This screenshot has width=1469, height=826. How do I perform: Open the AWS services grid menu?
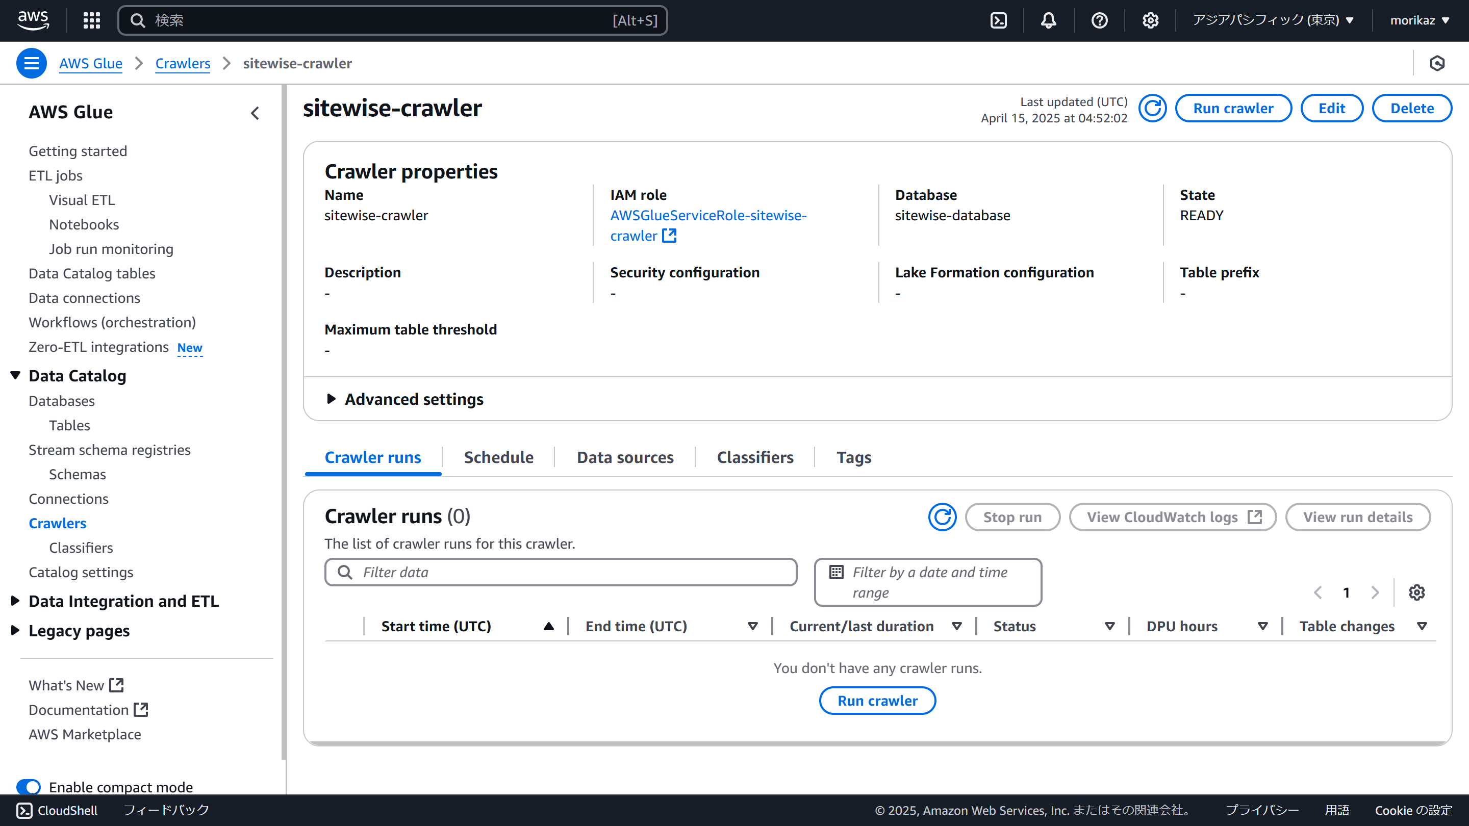(x=91, y=20)
